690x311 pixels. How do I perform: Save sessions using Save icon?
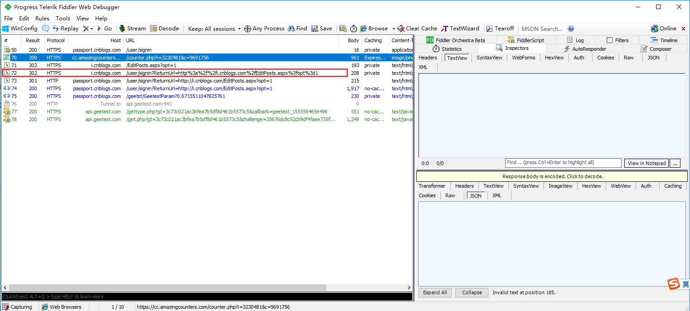322,29
